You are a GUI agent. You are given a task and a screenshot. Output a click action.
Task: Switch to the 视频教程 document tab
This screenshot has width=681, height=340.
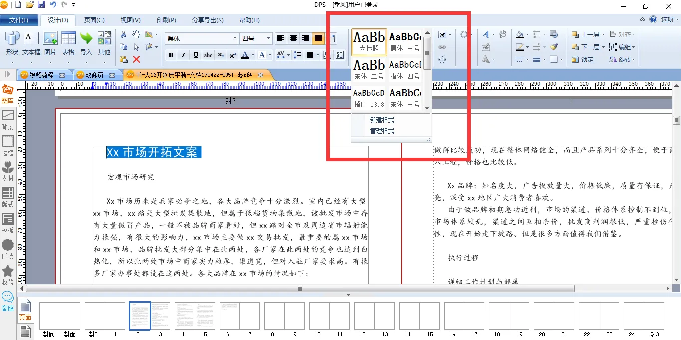41,75
